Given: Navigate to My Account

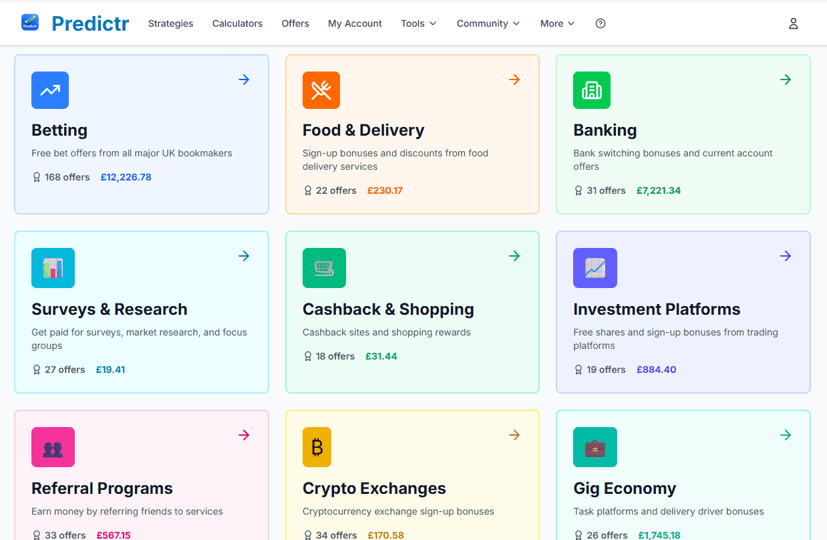Looking at the screenshot, I should coord(355,23).
